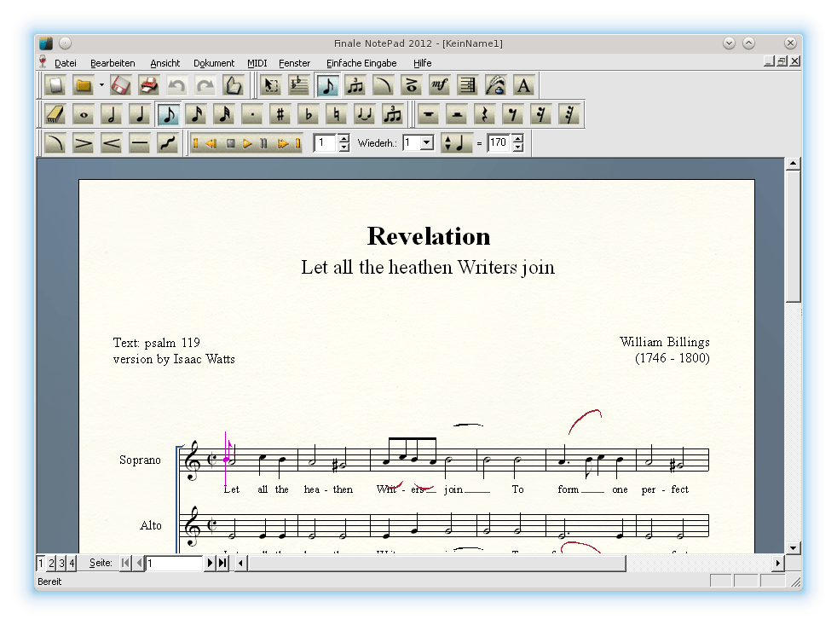Click the measure number field
This screenshot has height=625, width=837.
pos(326,142)
